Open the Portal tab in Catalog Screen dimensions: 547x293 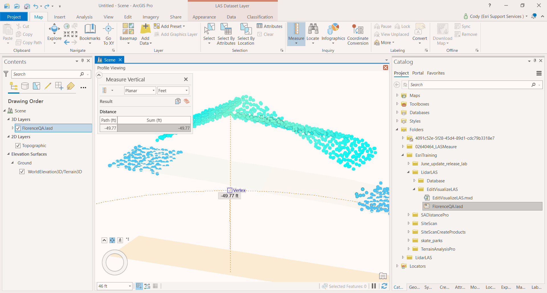[418, 73]
